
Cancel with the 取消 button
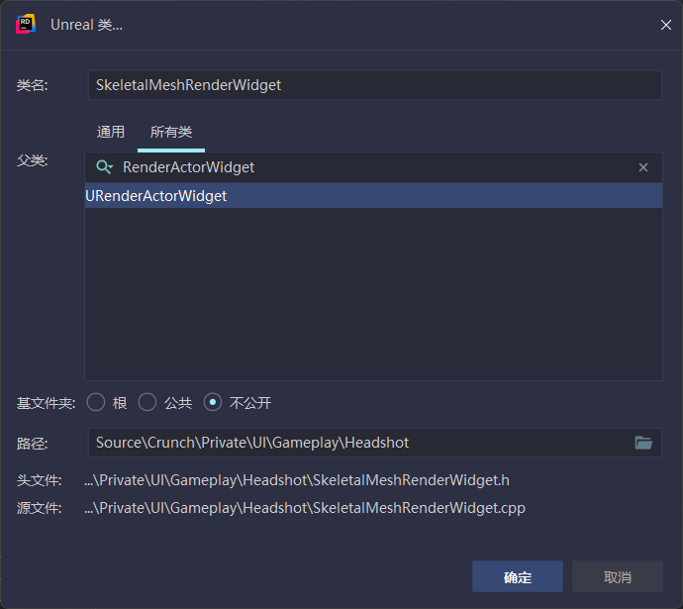coord(618,576)
